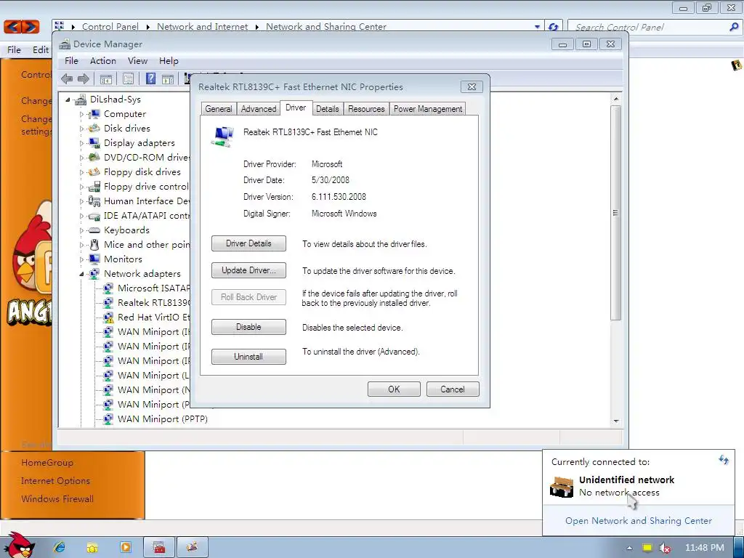Select the Mice and other pointing devices icon
This screenshot has height=558, width=744.
[x=94, y=244]
